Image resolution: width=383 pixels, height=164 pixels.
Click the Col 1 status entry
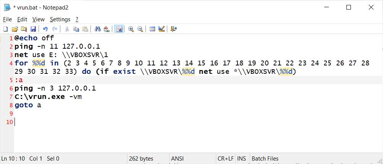(36, 159)
